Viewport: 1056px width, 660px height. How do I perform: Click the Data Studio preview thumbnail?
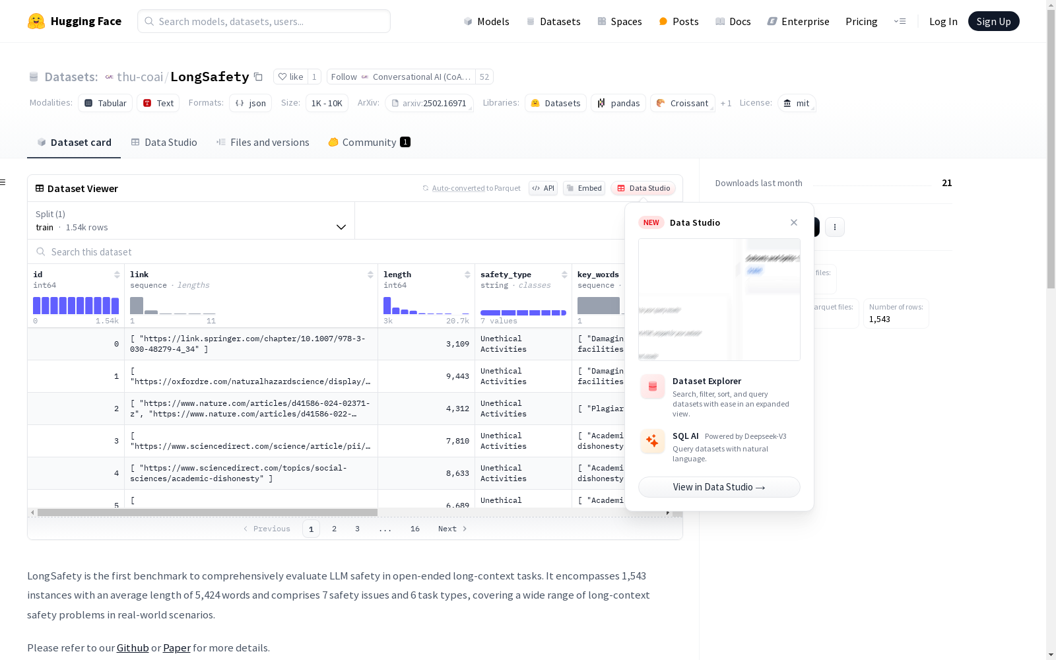point(719,300)
